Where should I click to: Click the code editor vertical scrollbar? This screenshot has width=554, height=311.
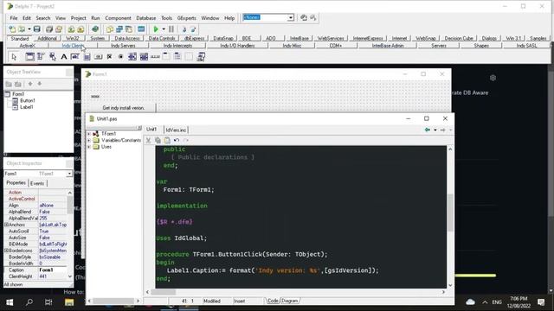(x=450, y=218)
